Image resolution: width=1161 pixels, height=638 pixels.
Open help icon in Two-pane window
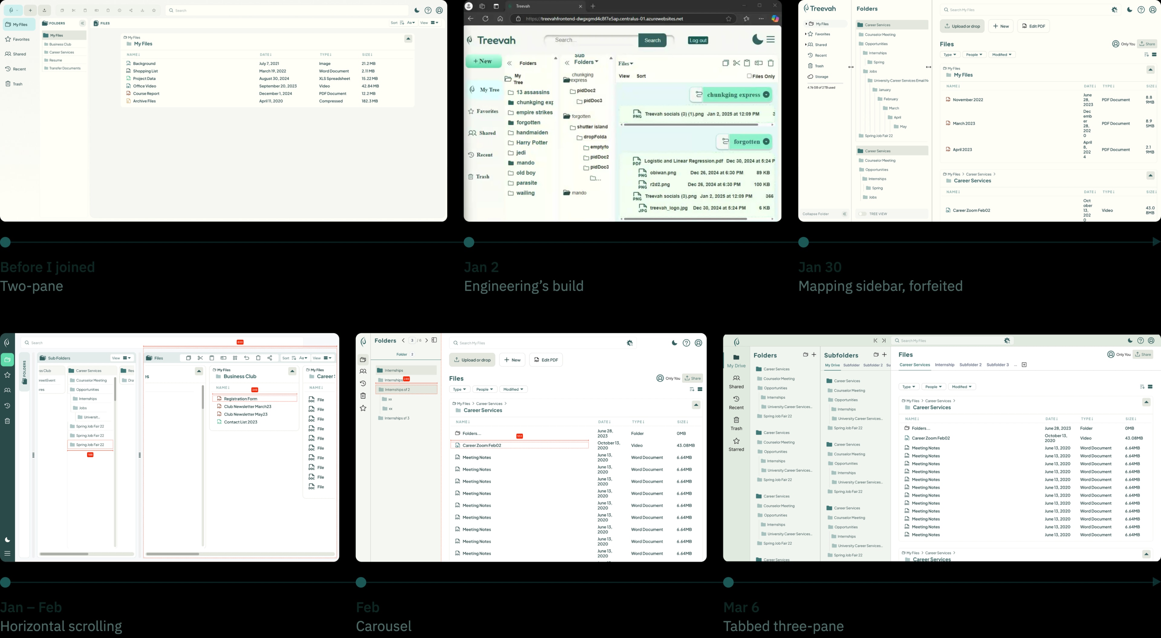pos(428,10)
